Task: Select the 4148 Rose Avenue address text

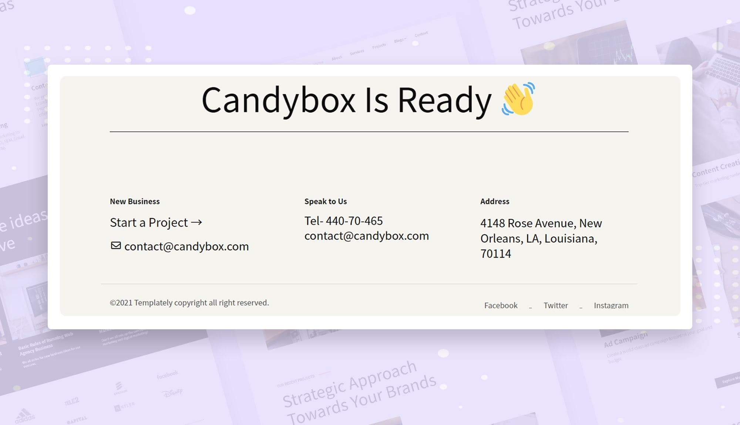Action: [541, 238]
